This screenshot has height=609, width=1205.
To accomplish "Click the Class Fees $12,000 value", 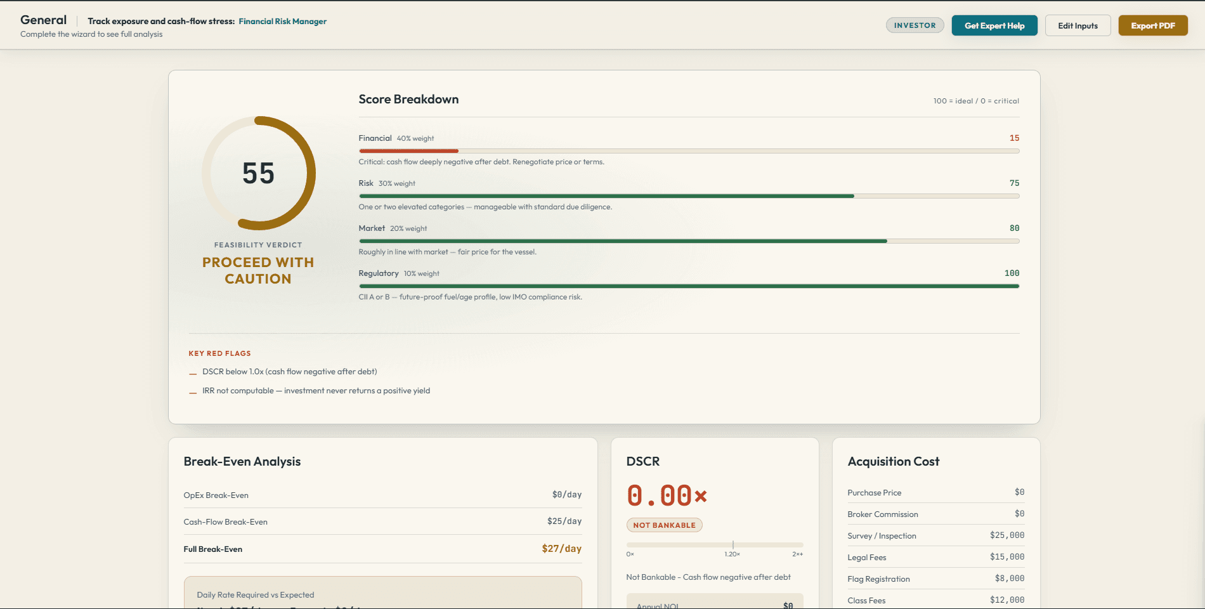I will tap(1007, 600).
